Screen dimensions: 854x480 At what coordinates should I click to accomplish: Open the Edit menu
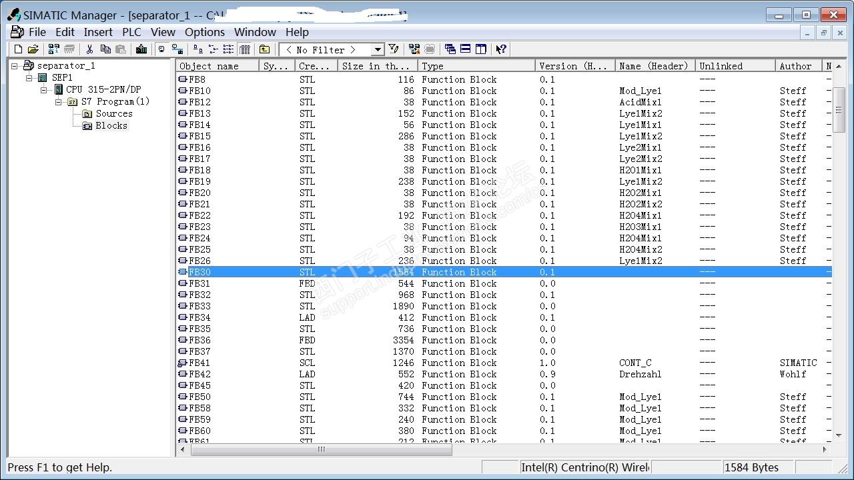tap(65, 32)
